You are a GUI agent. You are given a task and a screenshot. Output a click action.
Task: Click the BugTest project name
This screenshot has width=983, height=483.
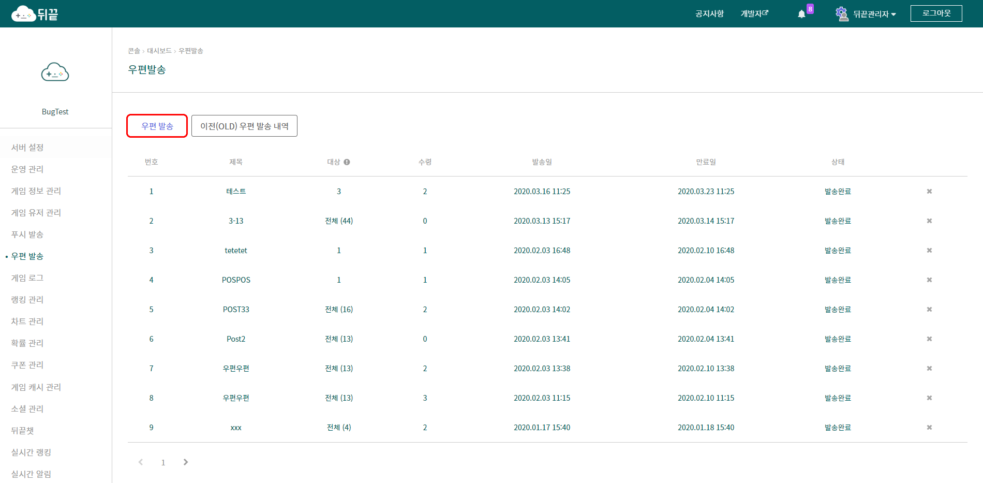[x=55, y=112]
